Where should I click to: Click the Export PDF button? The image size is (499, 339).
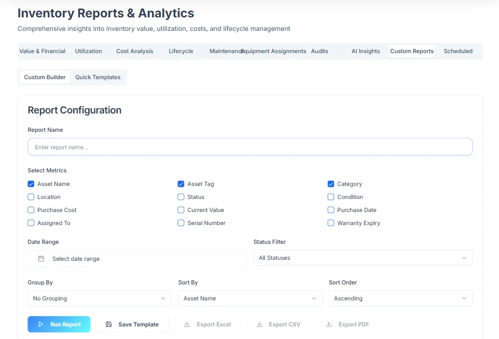(347, 325)
